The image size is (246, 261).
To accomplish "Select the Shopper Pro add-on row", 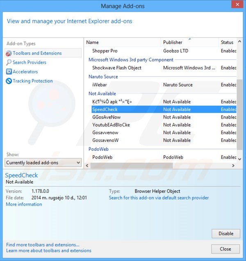I will [105, 51].
